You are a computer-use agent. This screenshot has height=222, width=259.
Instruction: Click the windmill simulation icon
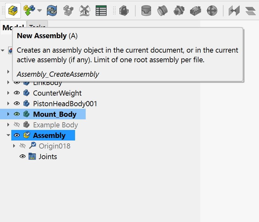[x=85, y=11]
